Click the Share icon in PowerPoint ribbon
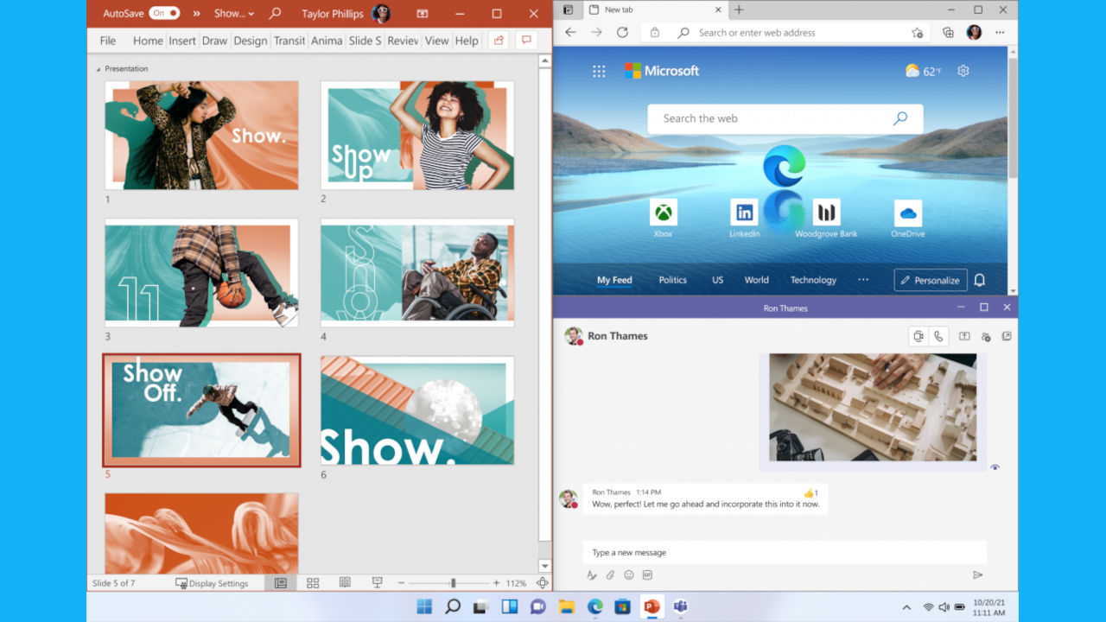Screen dimensions: 1106x622 point(499,41)
